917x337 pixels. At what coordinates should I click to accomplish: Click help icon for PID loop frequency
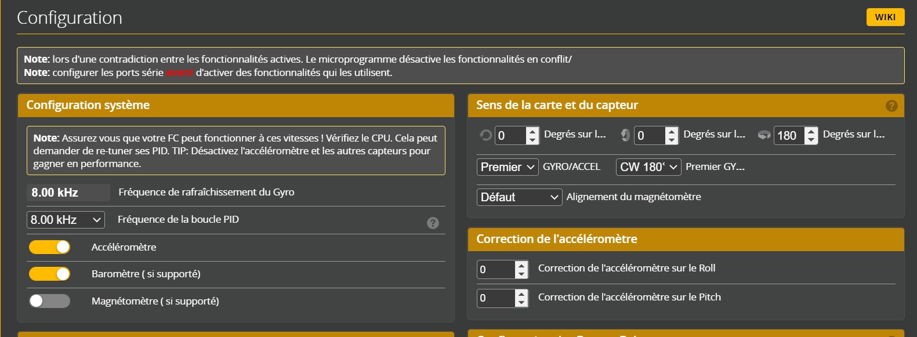[x=433, y=223]
